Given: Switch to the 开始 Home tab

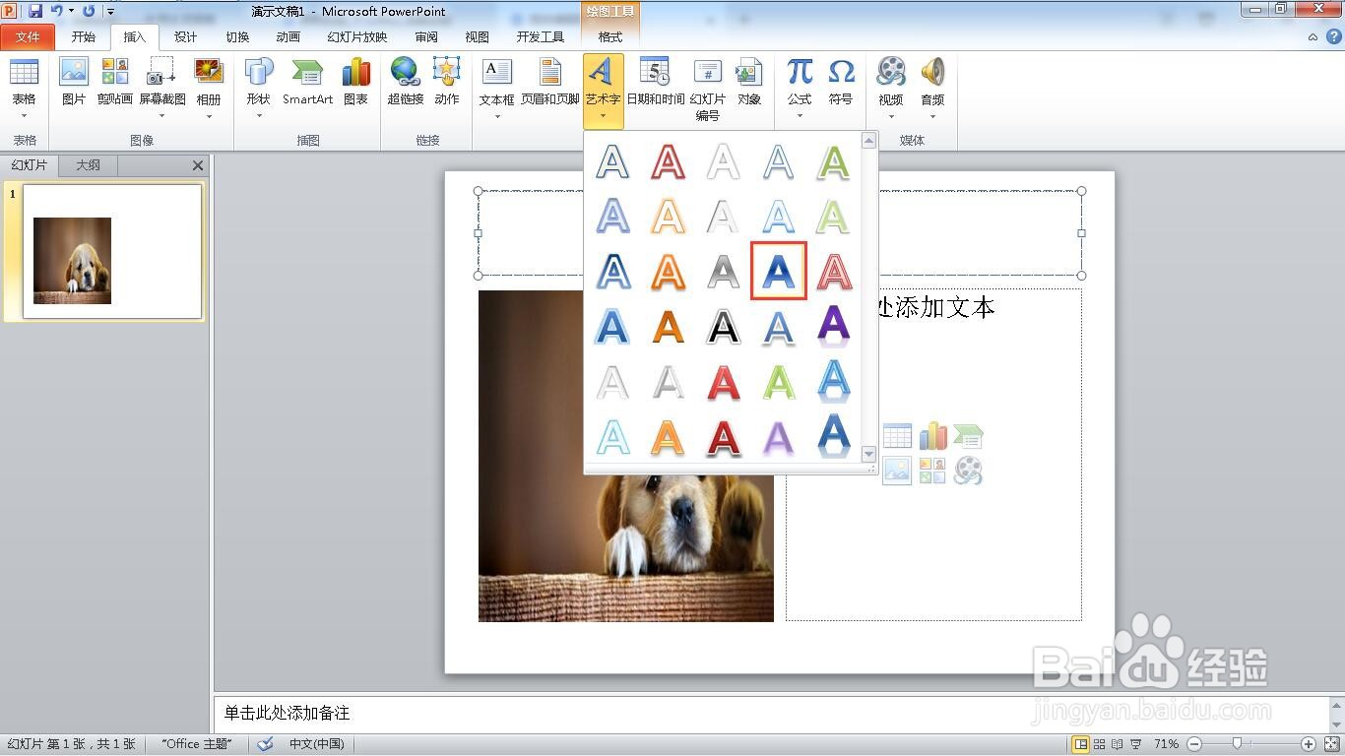Looking at the screenshot, I should pos(84,37).
